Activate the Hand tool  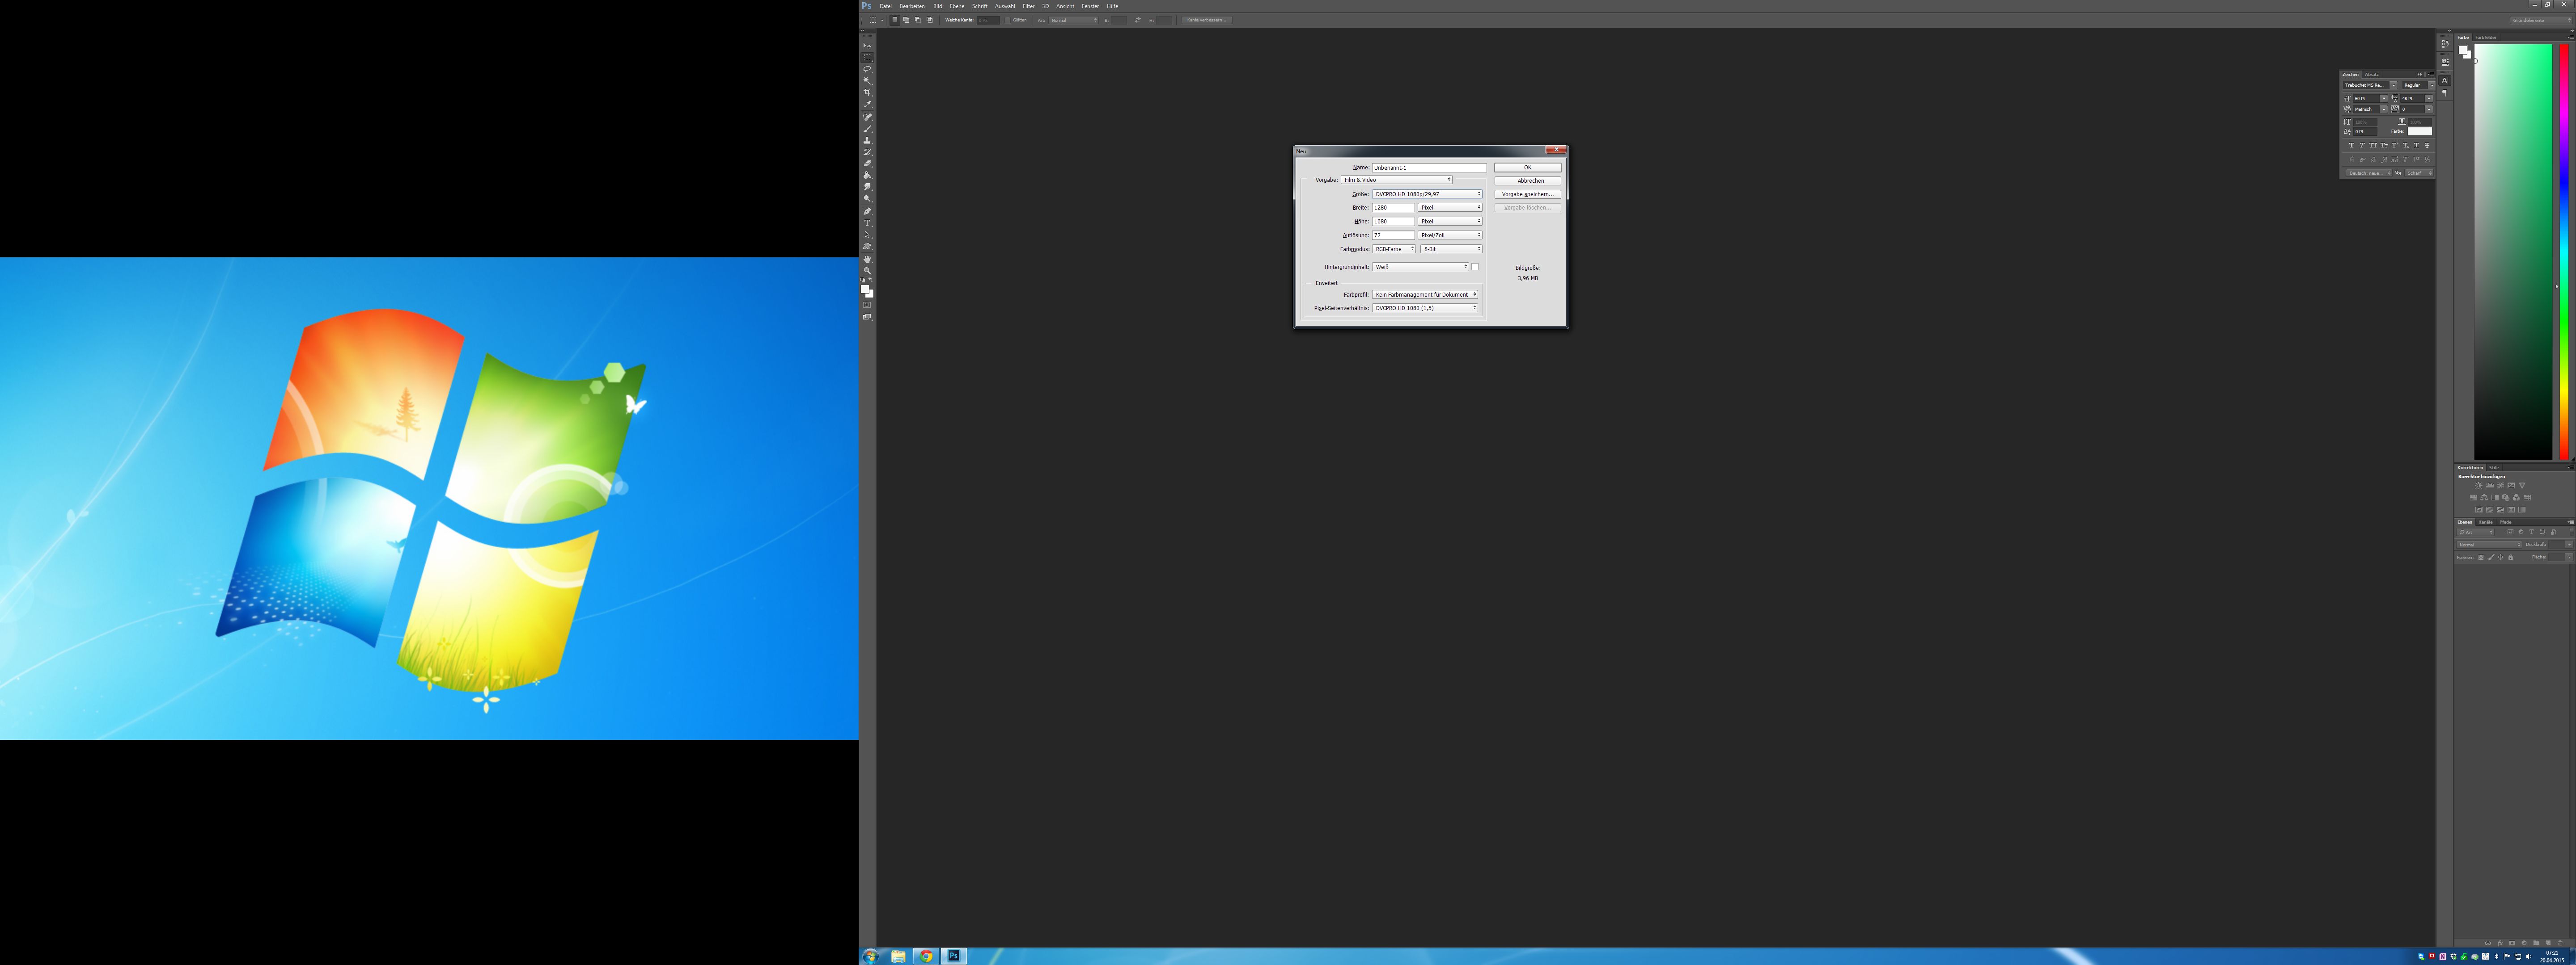tap(867, 259)
